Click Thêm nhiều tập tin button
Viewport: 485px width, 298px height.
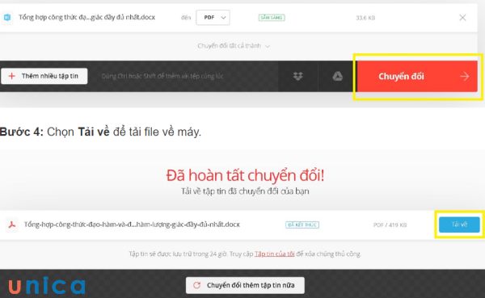coord(44,76)
